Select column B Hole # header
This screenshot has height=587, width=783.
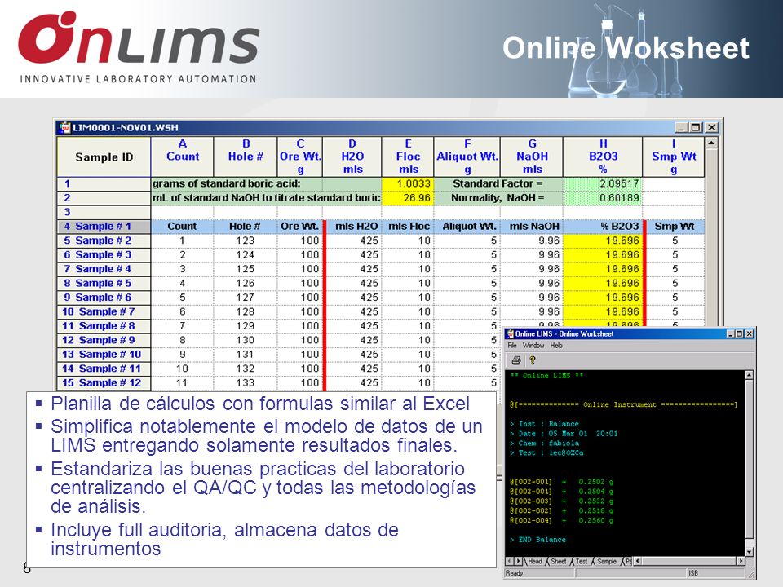point(246,157)
